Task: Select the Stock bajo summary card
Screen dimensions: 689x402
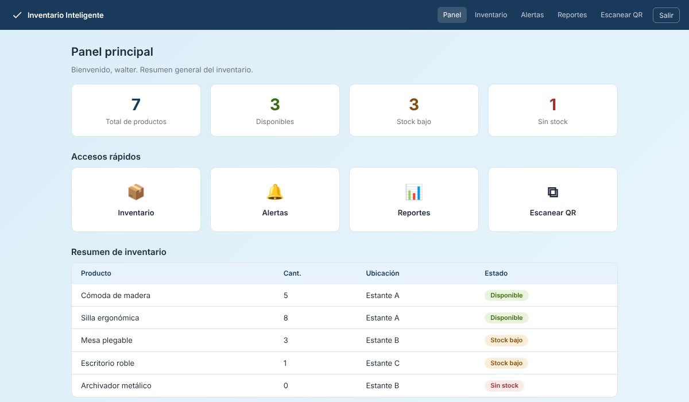Action: [414, 110]
